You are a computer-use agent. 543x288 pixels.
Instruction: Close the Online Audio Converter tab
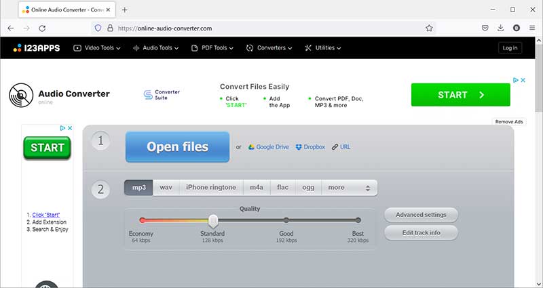click(x=108, y=9)
